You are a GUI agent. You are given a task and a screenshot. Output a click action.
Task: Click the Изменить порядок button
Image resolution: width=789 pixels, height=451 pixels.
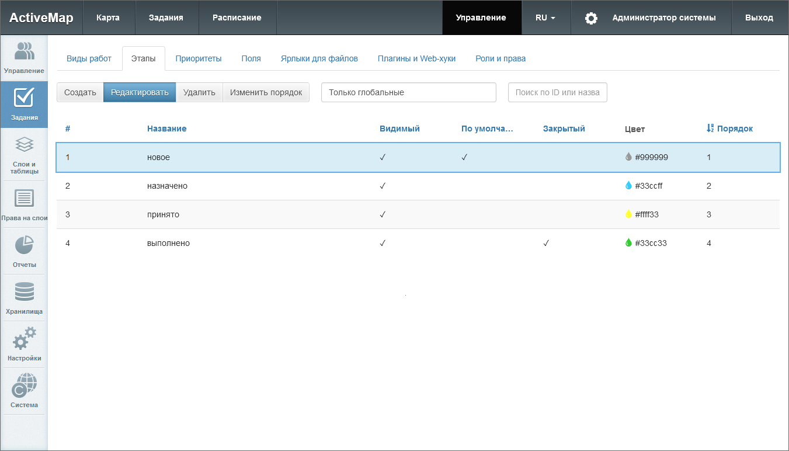click(x=266, y=92)
